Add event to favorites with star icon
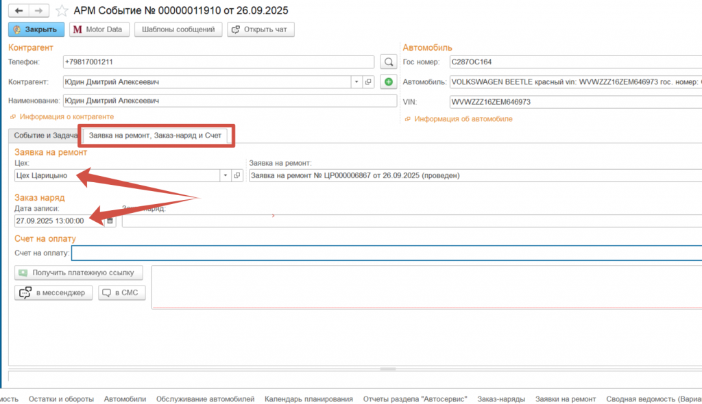Image resolution: width=702 pixels, height=404 pixels. tap(62, 10)
